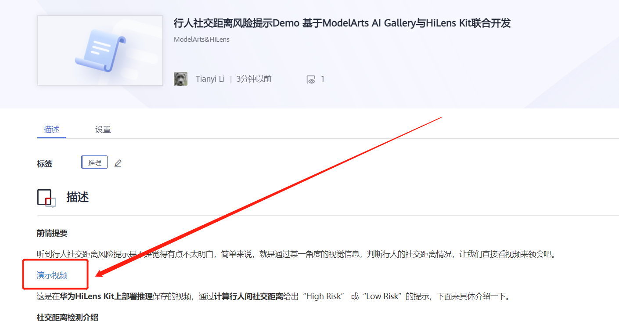Select the 描述 tab
Image resolution: width=619 pixels, height=321 pixels.
coord(51,130)
